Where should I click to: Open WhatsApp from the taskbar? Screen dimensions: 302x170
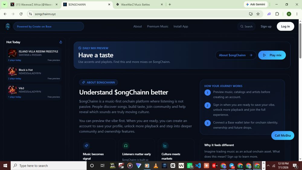(x=190, y=165)
